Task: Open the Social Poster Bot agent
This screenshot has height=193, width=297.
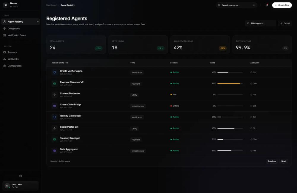Action: (x=69, y=127)
